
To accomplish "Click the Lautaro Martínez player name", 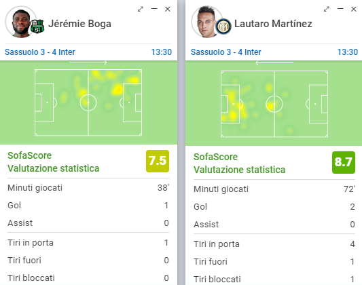I will (x=273, y=24).
